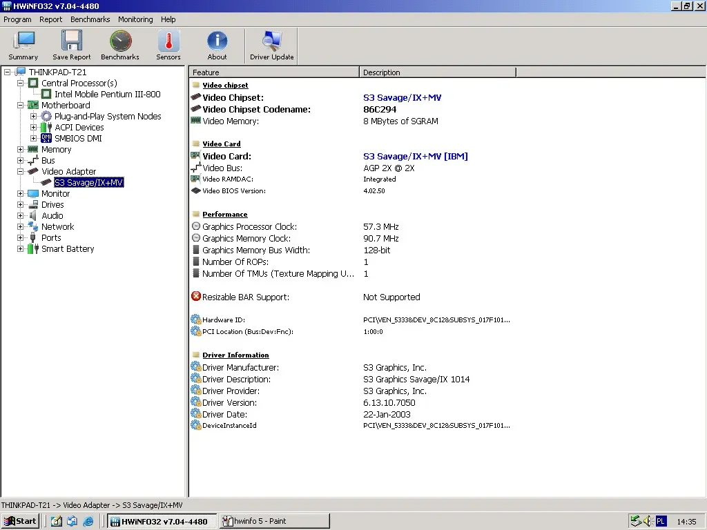
Task: Select Intel Mobile Pentium III-800 tree item
Action: click(x=107, y=94)
